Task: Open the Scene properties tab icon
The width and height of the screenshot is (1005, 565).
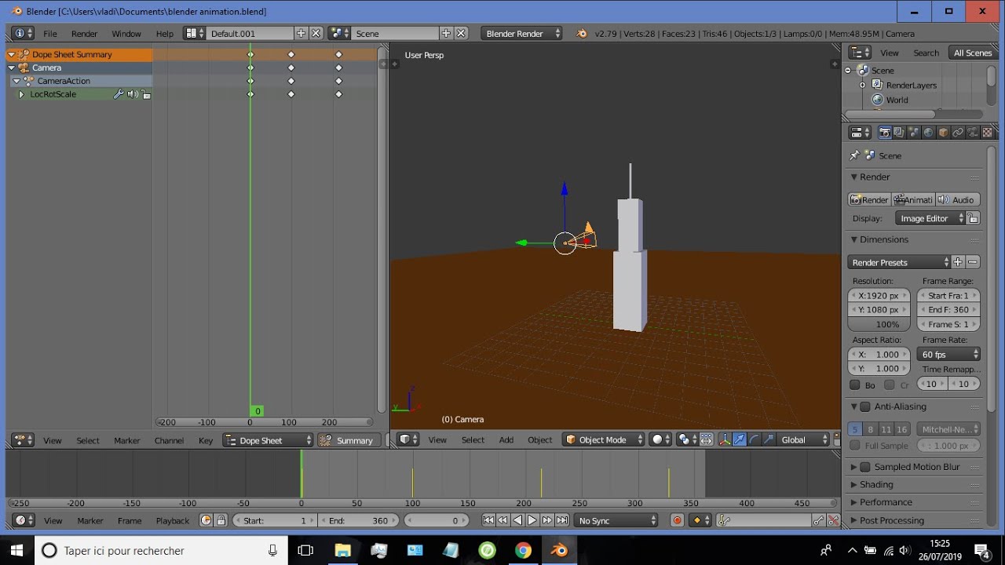Action: point(914,133)
